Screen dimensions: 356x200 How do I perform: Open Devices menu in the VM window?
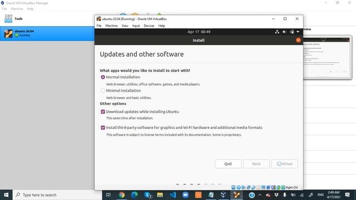[x=149, y=26]
